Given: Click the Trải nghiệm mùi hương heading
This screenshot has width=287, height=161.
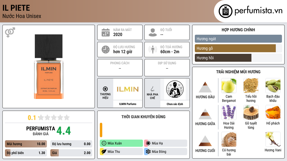Looking at the screenshot, I should click(x=238, y=72).
